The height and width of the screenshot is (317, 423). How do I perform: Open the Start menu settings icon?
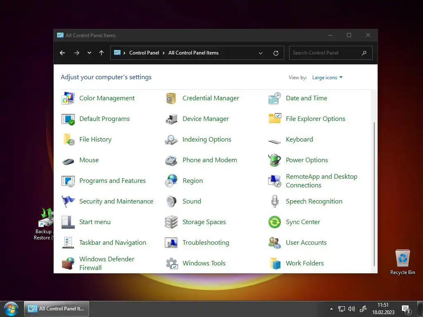(x=68, y=222)
